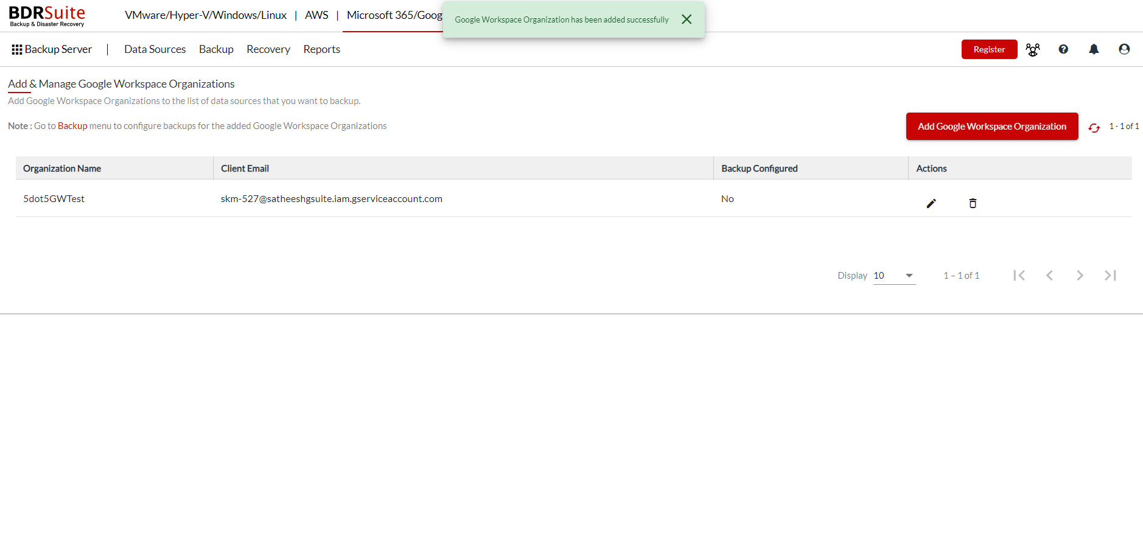Open the user account profile icon
The height and width of the screenshot is (555, 1143).
(x=1124, y=49)
